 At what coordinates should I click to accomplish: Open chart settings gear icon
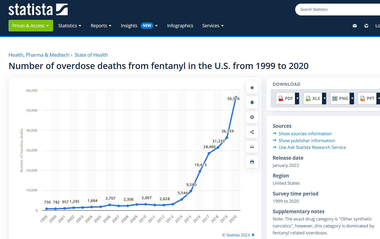click(x=252, y=117)
